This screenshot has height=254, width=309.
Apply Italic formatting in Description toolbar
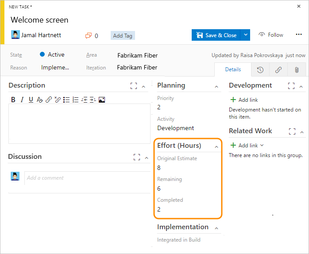[22, 100]
